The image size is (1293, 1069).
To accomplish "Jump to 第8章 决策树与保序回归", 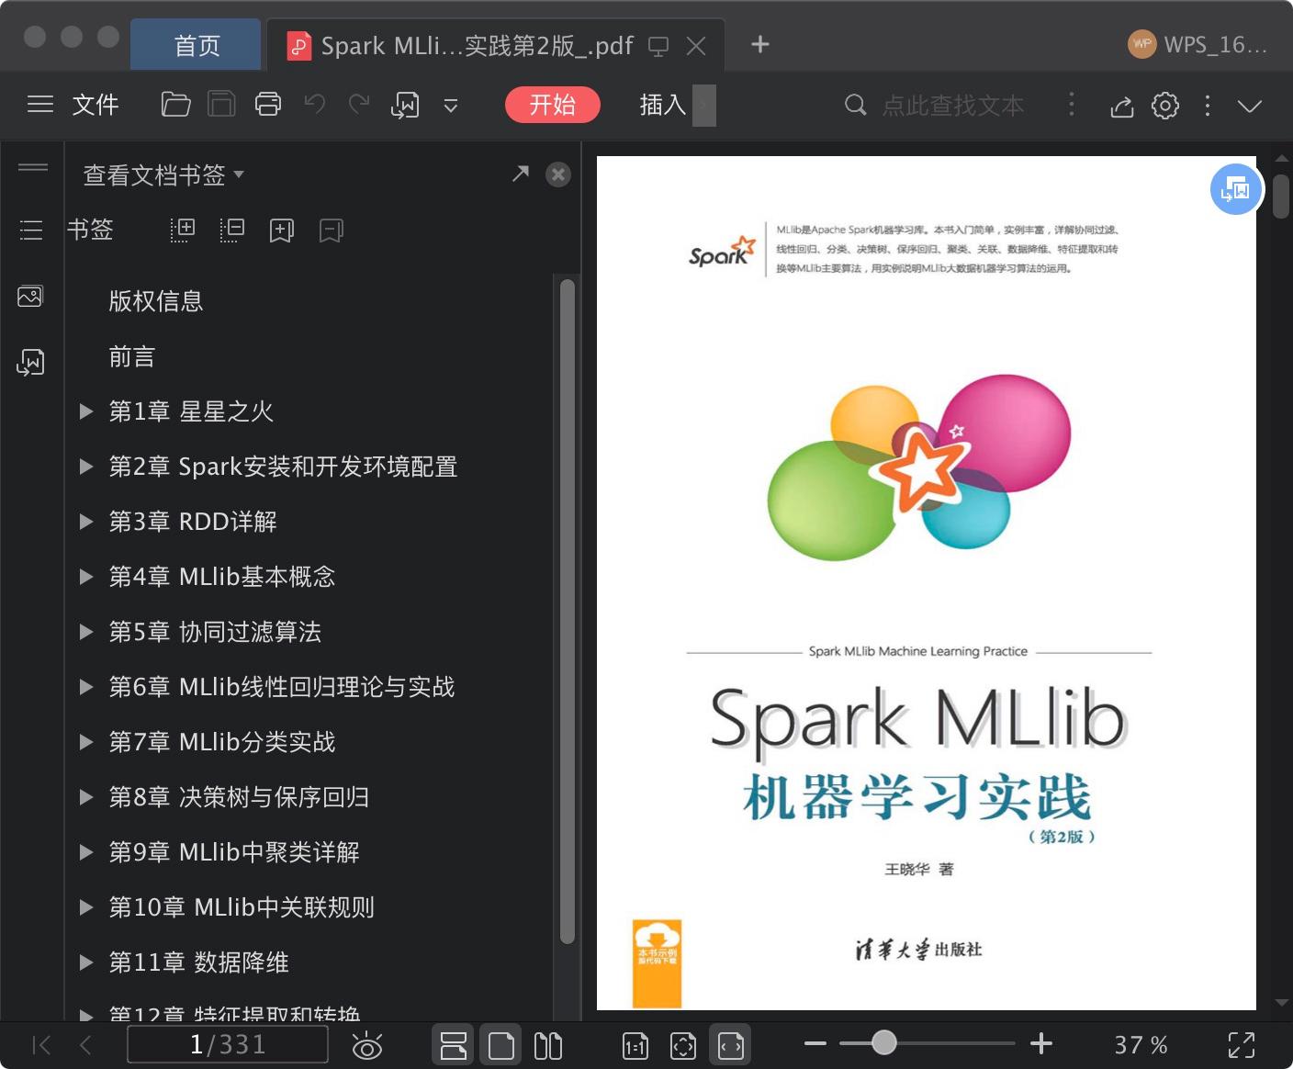I will 239,797.
